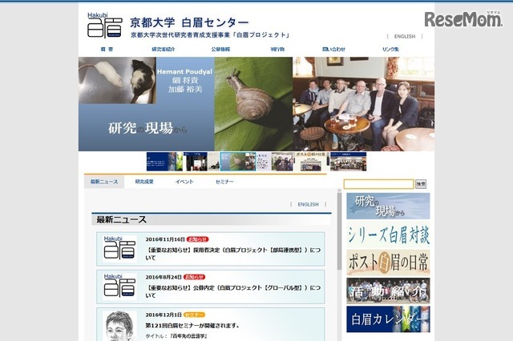The height and width of the screenshot is (341, 513).
Task: Open the シリーズ白眉対談 sidebar banner
Action: point(388,235)
